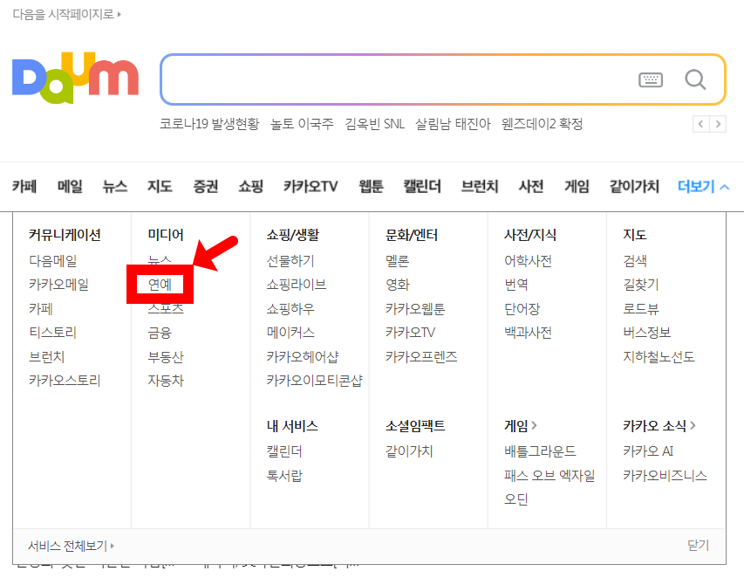The height and width of the screenshot is (578, 744).
Task: Show previous trending keywords arrow
Action: 700,125
